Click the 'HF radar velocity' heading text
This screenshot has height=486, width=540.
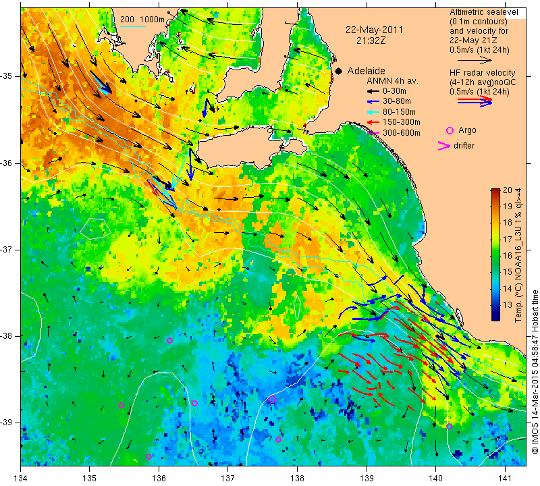[x=483, y=73]
